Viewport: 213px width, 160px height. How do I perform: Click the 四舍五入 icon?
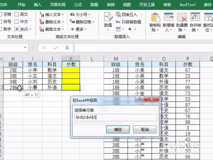coord(118,14)
